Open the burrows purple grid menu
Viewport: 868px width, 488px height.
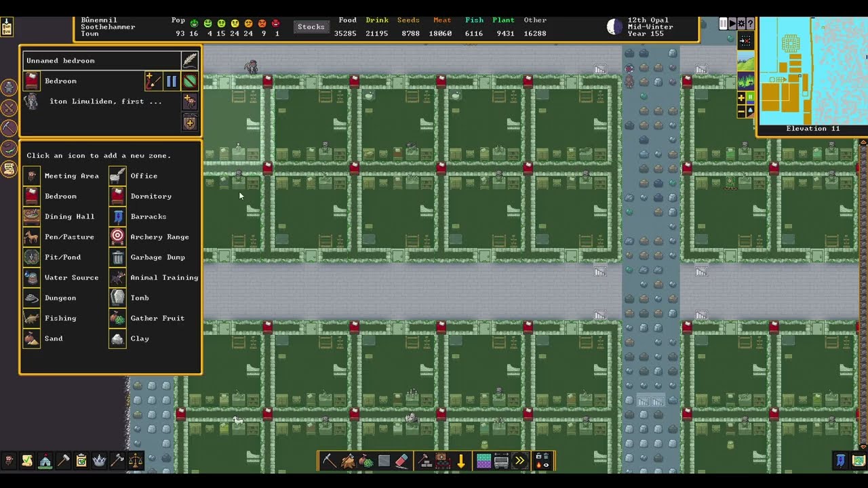(484, 461)
